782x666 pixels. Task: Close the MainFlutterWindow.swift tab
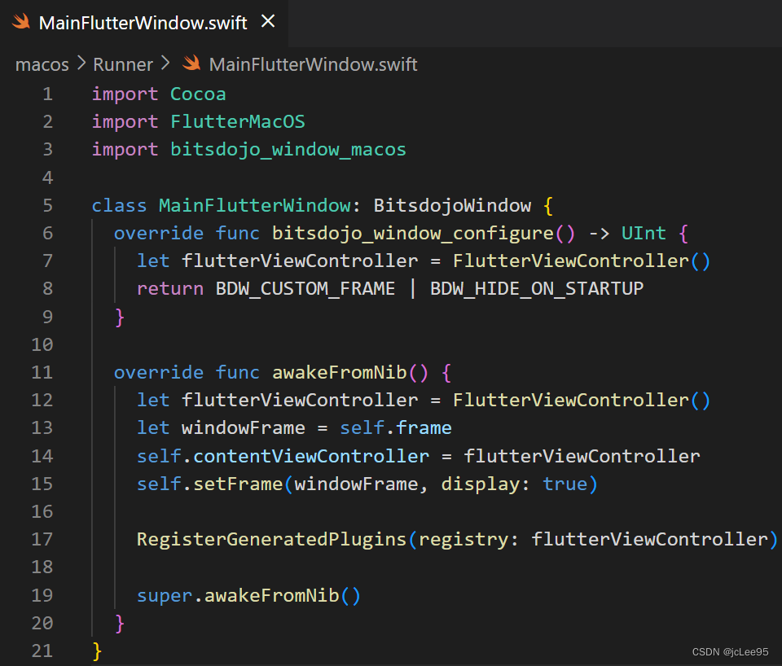tap(268, 22)
